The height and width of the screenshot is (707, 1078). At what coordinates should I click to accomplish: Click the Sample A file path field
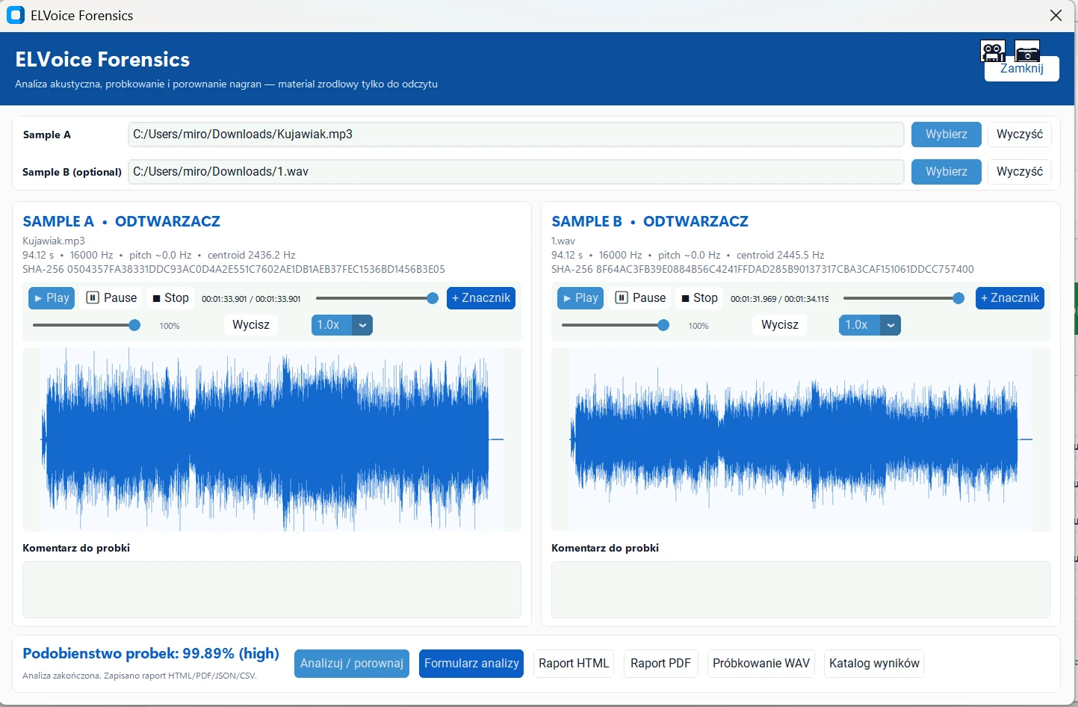515,135
